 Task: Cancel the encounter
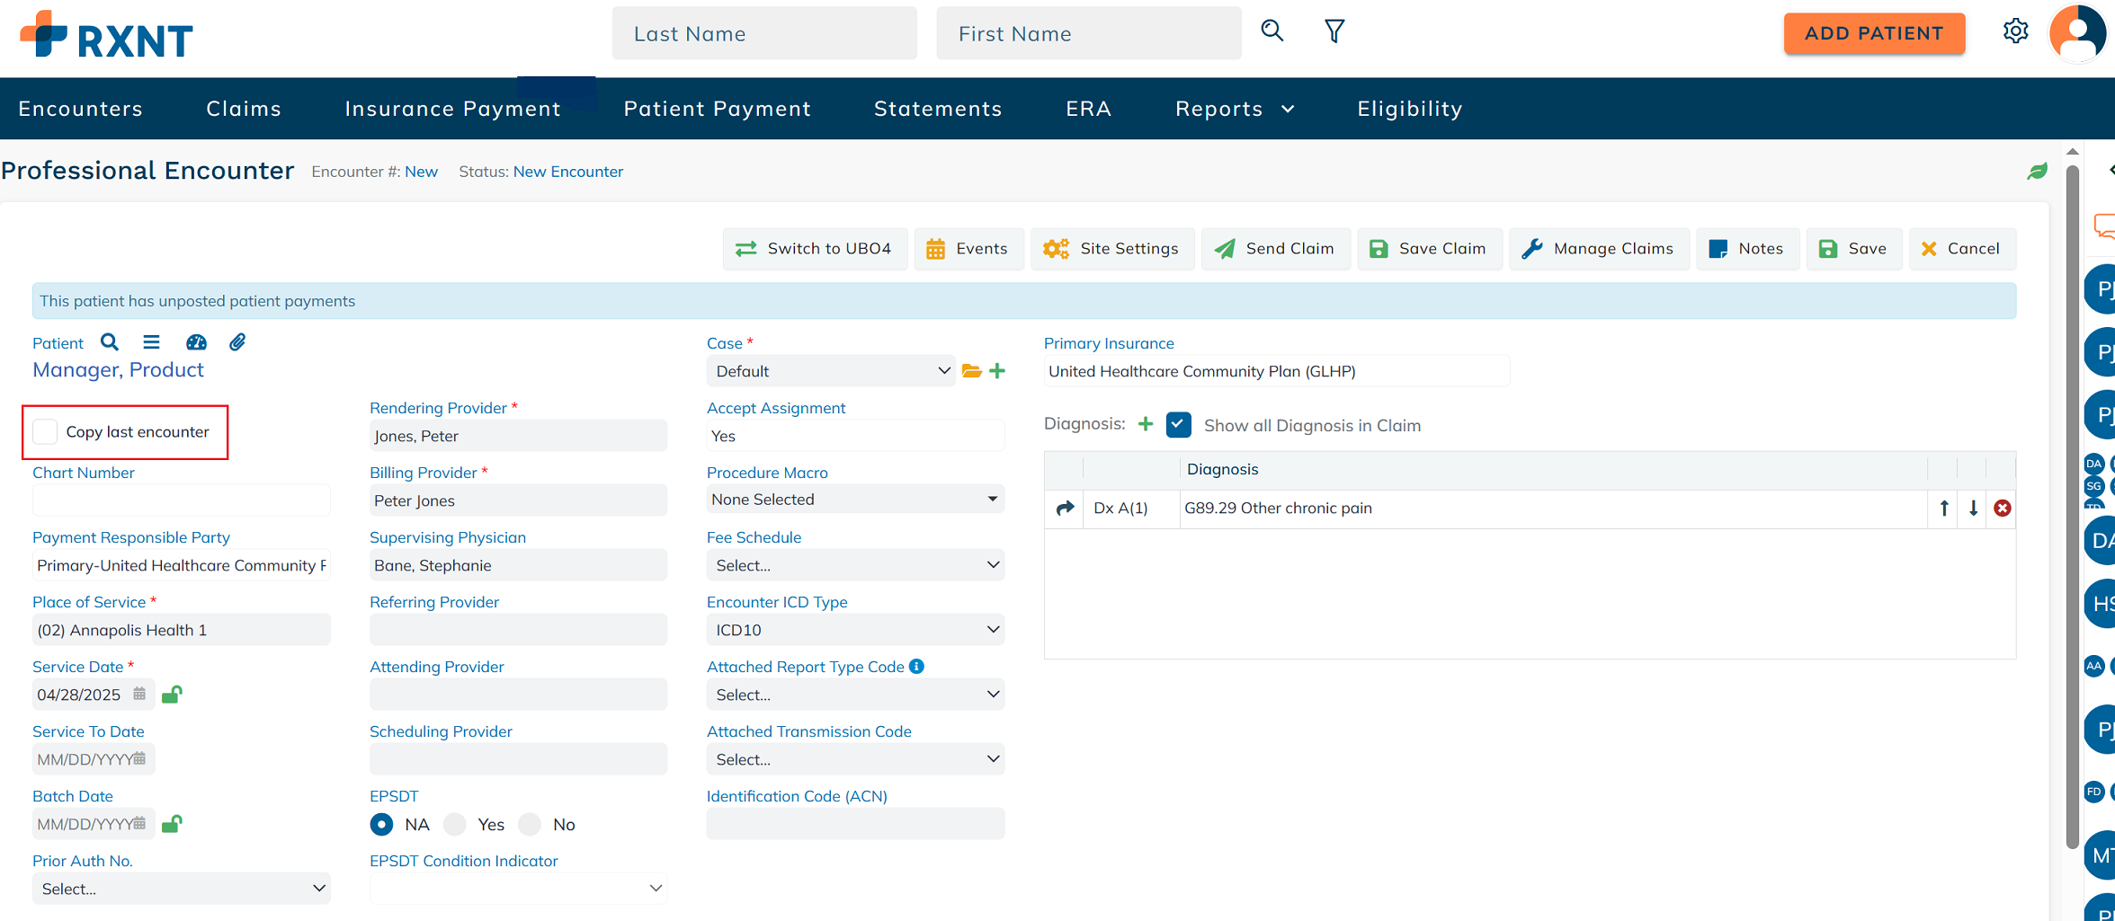pyautogui.click(x=1961, y=249)
